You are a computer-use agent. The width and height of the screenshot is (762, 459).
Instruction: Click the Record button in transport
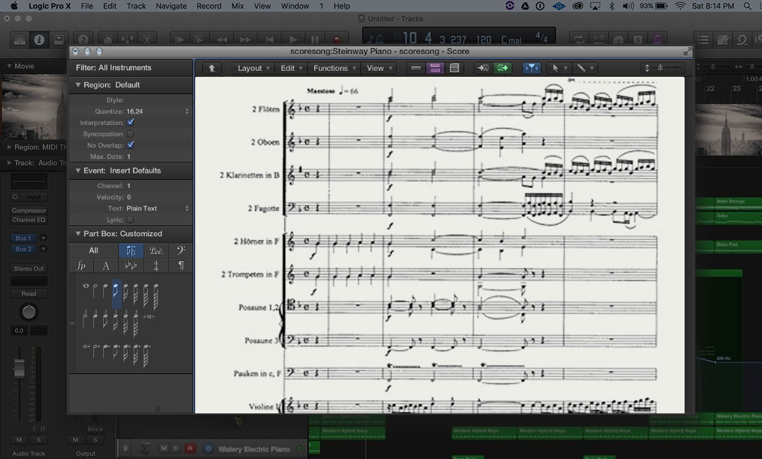[x=336, y=40]
